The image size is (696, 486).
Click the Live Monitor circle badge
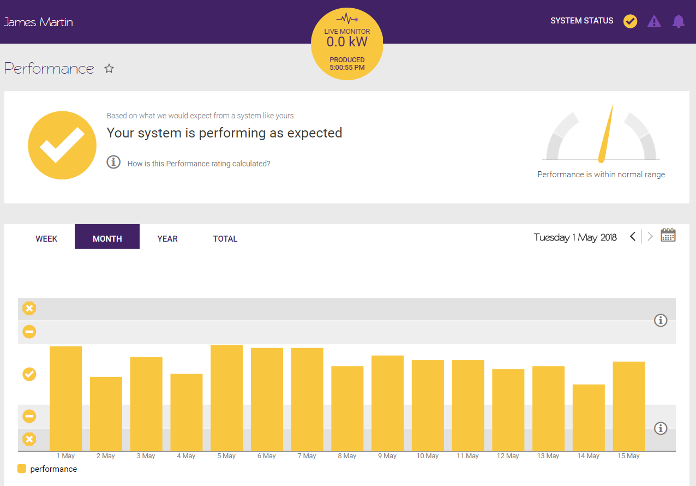coord(347,45)
